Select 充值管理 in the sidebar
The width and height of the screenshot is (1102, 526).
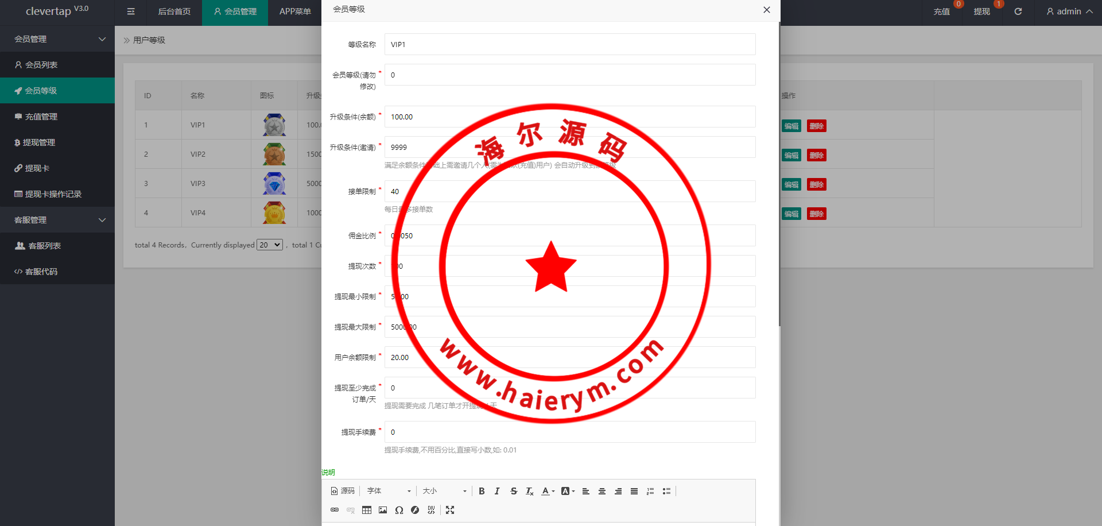pos(41,117)
